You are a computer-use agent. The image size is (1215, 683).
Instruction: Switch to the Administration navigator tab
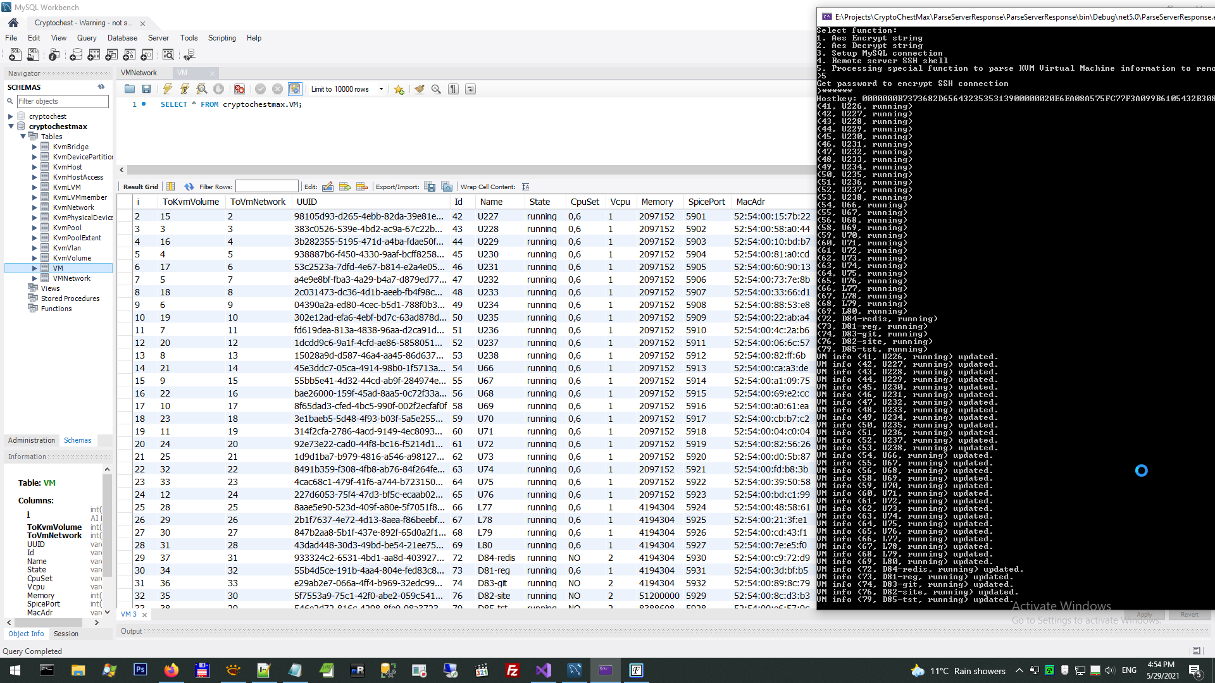point(32,440)
